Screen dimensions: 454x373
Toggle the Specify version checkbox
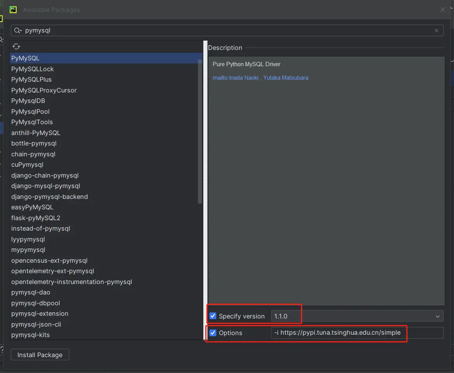(213, 316)
